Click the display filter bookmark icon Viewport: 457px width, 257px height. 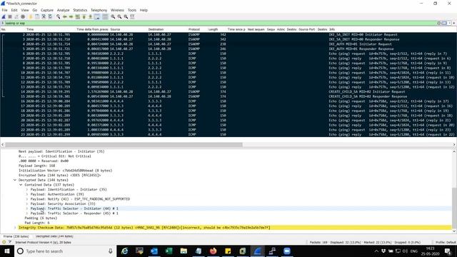click(x=3, y=23)
